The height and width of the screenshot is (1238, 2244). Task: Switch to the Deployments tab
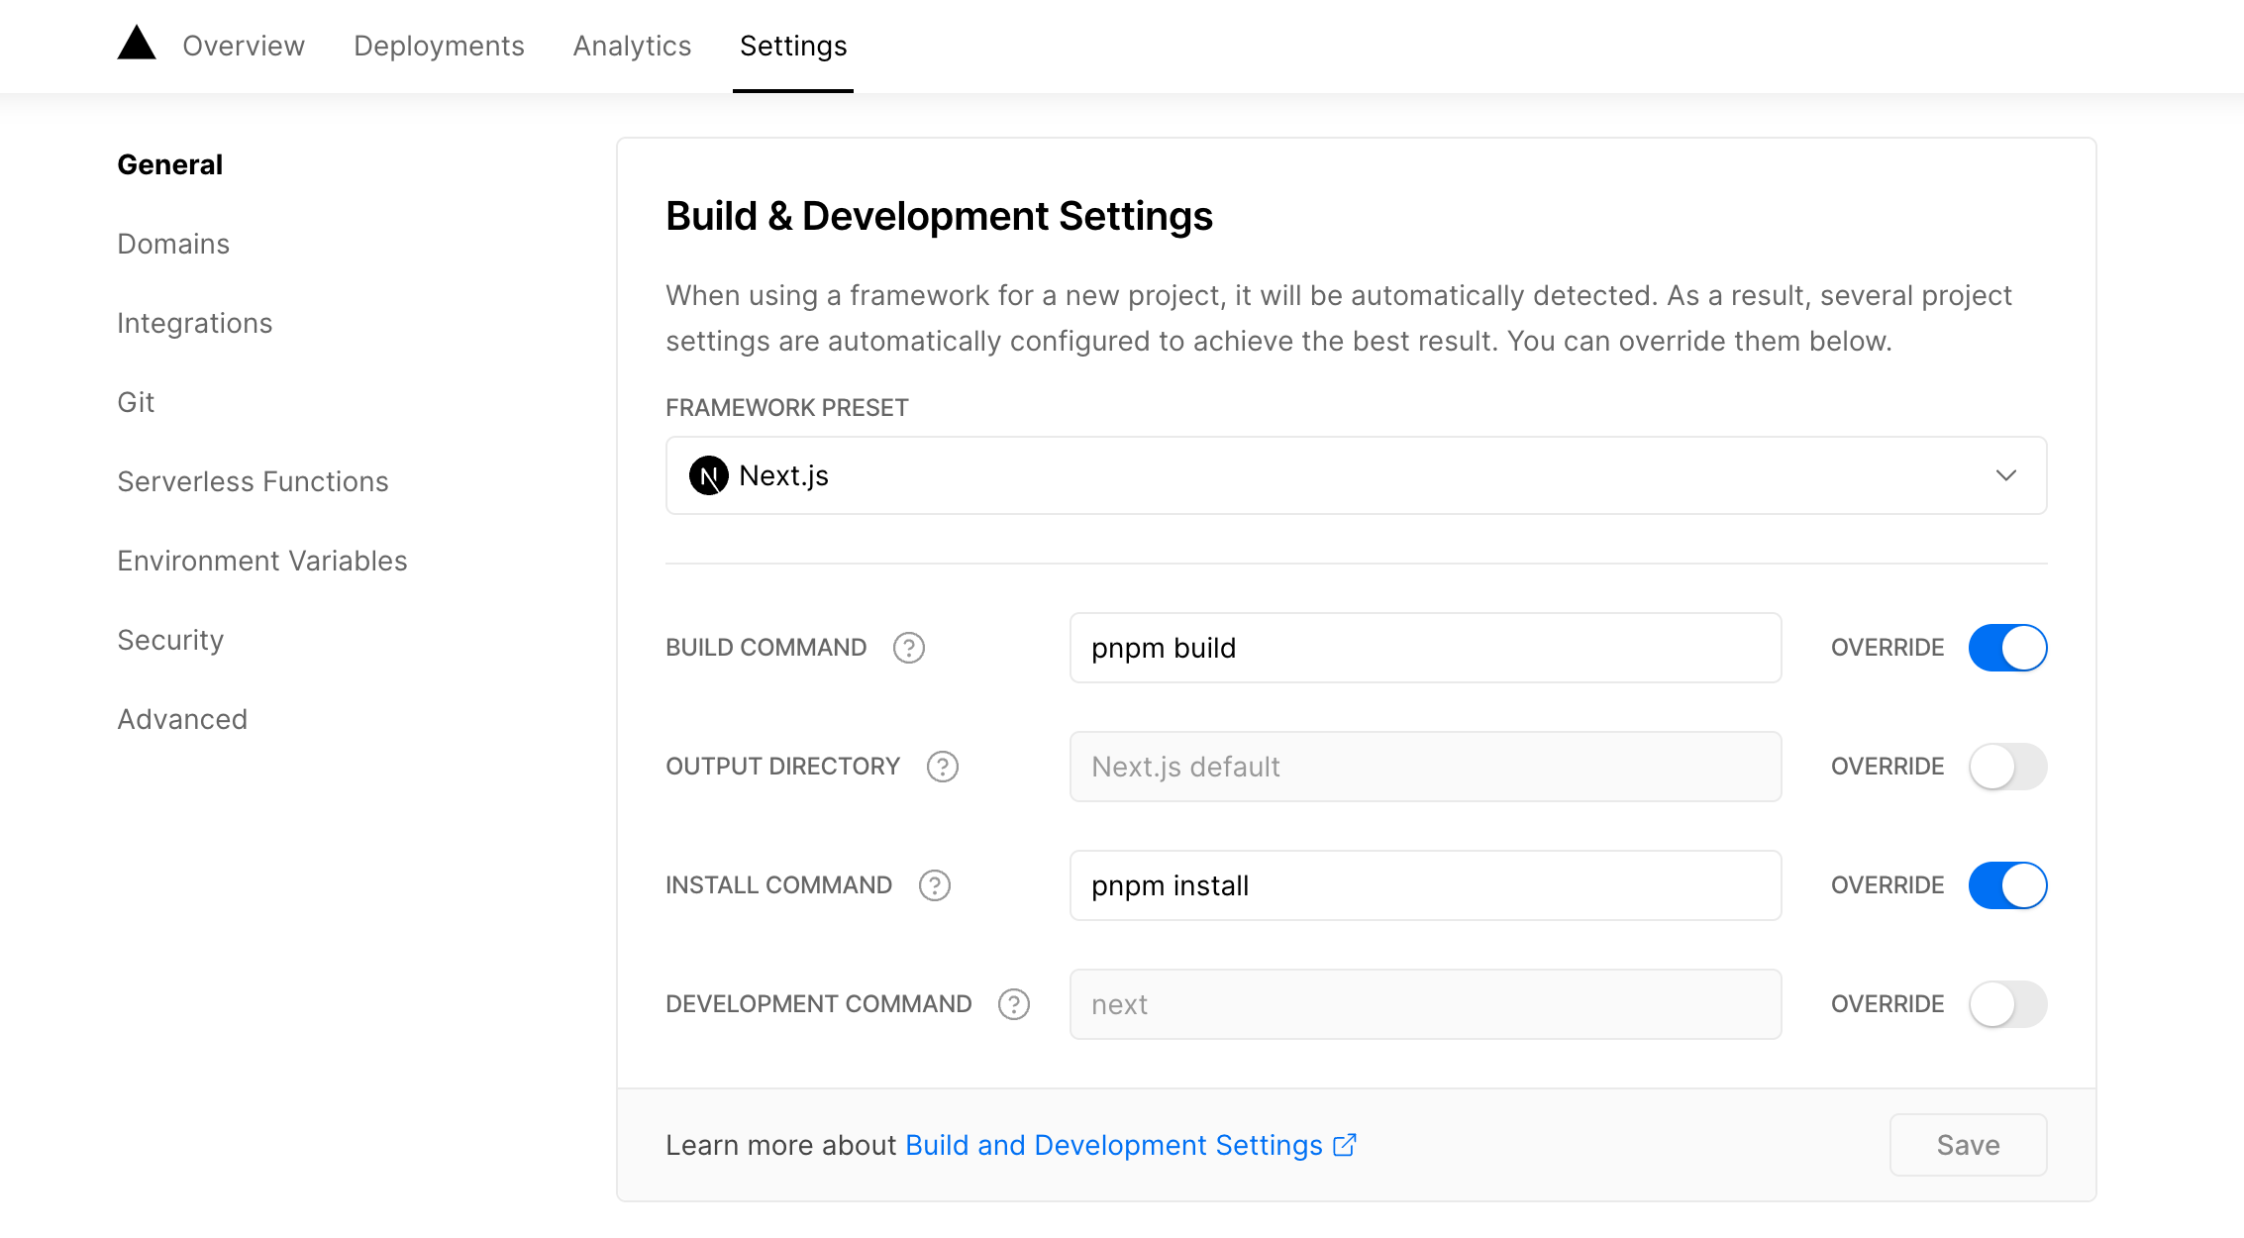point(439,46)
